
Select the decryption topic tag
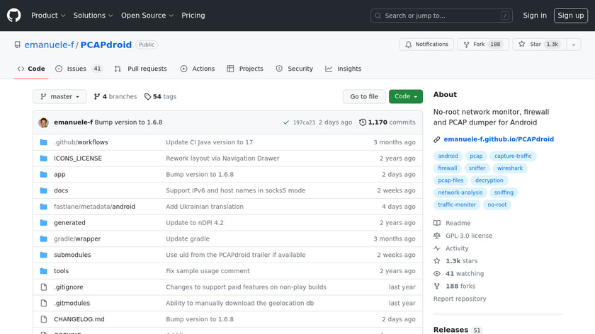[489, 180]
